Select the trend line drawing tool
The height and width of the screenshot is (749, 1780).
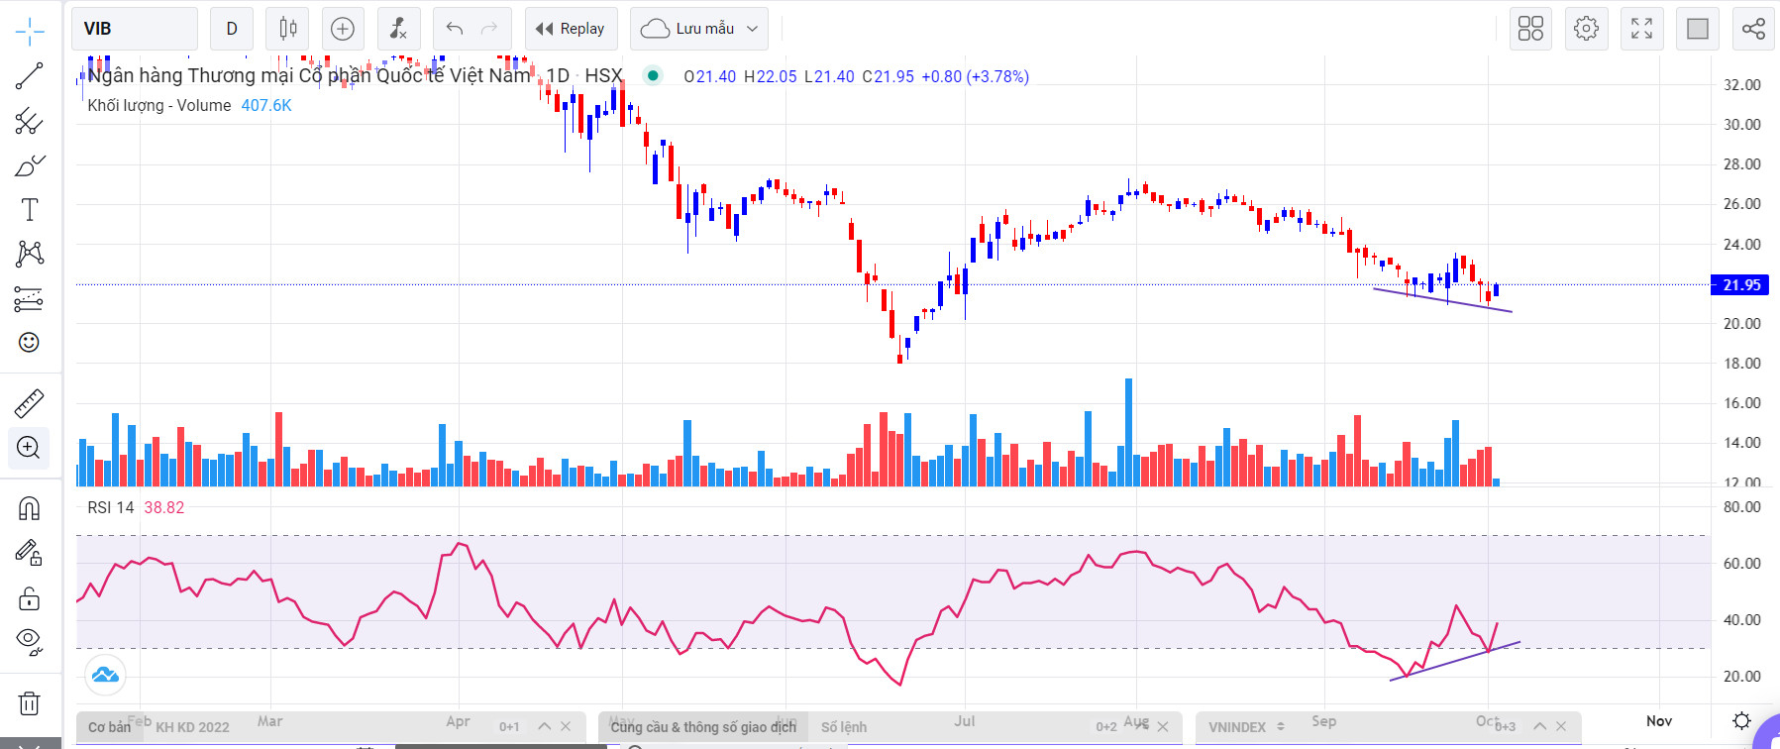pyautogui.click(x=30, y=76)
